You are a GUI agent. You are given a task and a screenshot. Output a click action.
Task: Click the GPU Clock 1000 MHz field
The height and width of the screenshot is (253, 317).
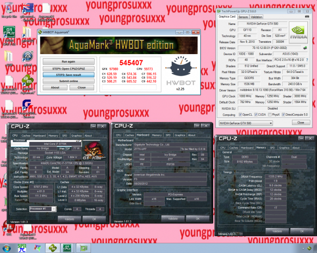[x=245, y=96]
